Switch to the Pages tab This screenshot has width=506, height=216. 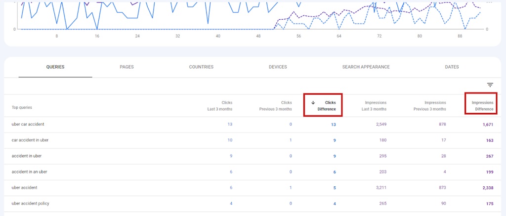(x=126, y=67)
